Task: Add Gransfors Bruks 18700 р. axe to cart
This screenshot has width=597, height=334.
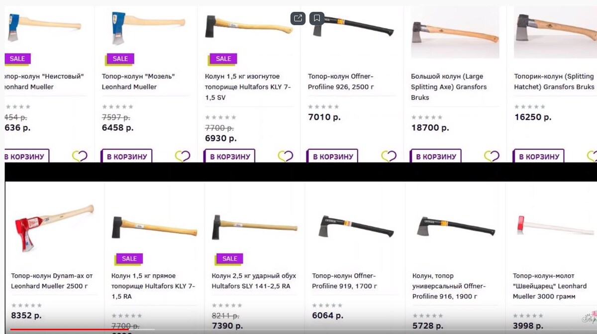Action: [x=436, y=156]
